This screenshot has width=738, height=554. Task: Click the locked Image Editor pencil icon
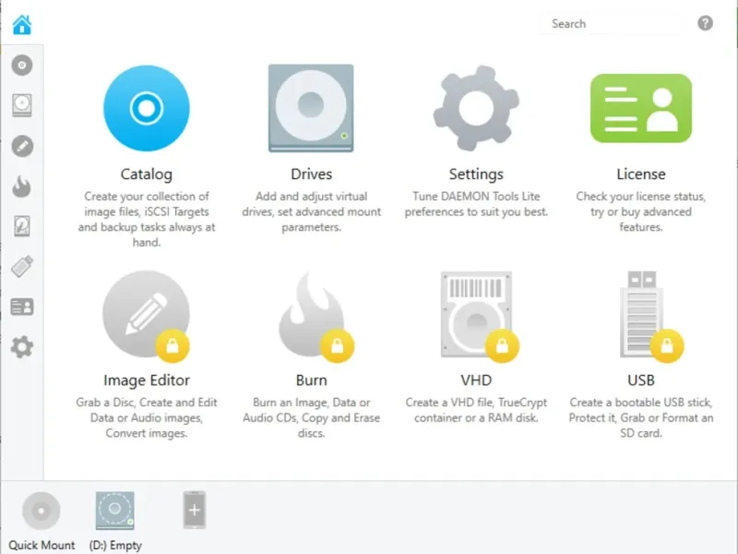[x=147, y=315]
